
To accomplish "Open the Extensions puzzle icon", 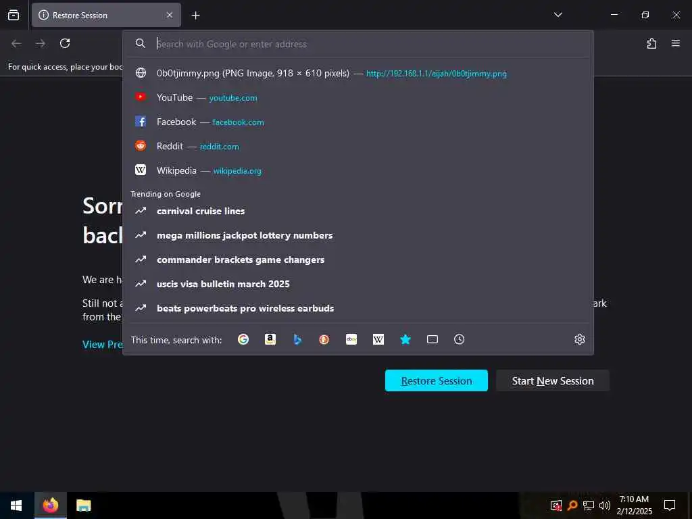I will [x=652, y=43].
